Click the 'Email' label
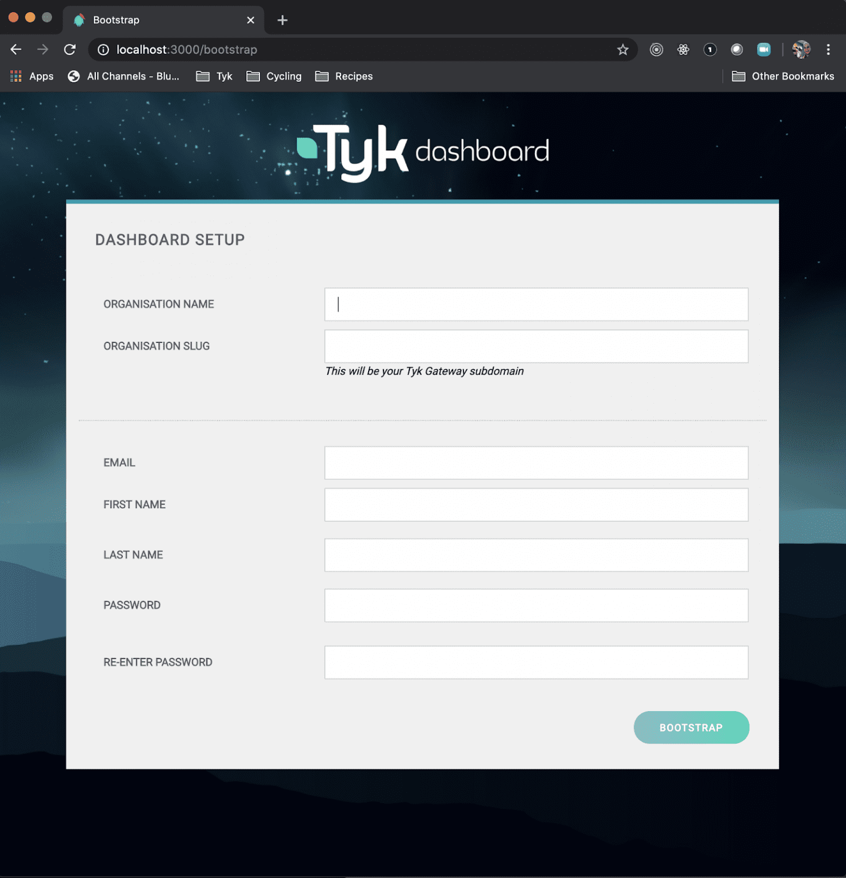Screen dimensions: 846x878 tap(119, 462)
